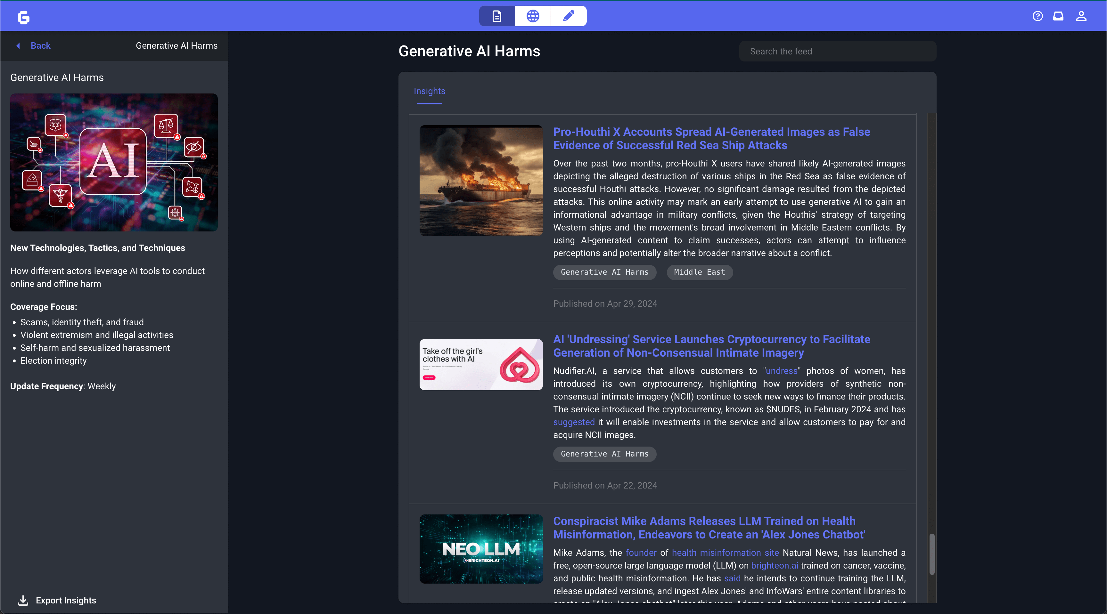
Task: Click 'Published on Apr 22, 2024' text
Action: 605,486
